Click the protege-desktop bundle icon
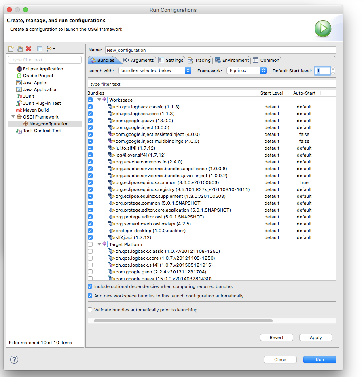This screenshot has height=377, width=364. (x=112, y=231)
